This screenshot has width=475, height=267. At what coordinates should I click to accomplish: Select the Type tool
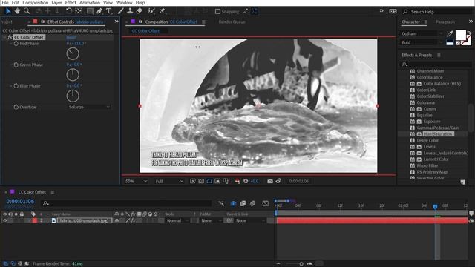tap(109, 11)
